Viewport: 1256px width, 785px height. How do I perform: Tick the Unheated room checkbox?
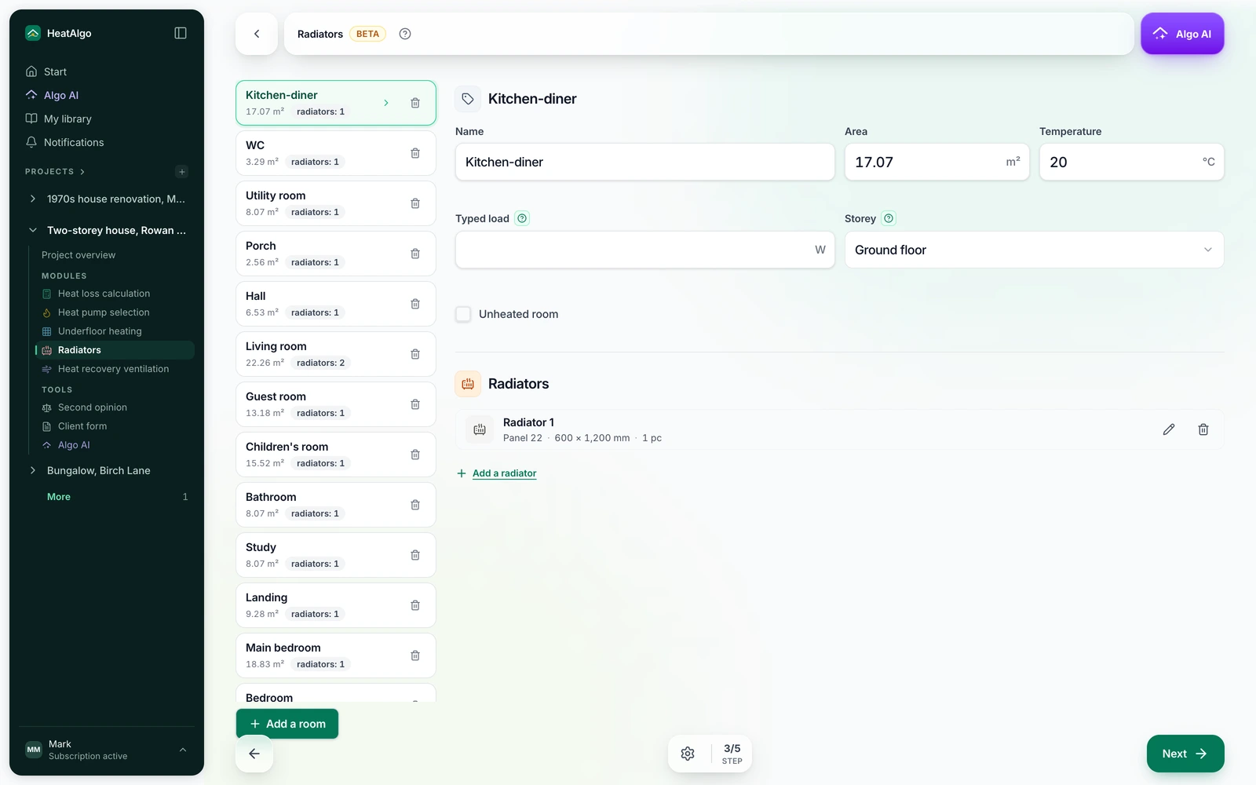click(x=463, y=314)
